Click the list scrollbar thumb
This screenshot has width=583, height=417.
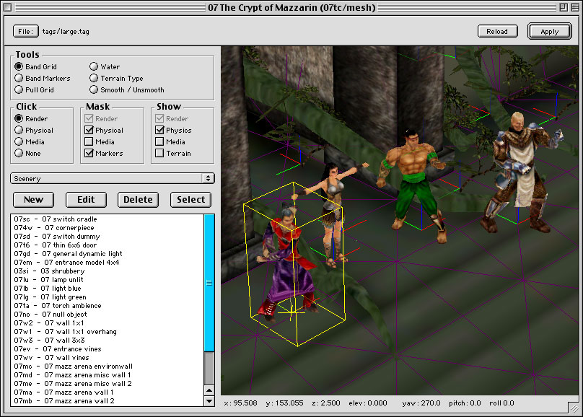click(x=209, y=283)
